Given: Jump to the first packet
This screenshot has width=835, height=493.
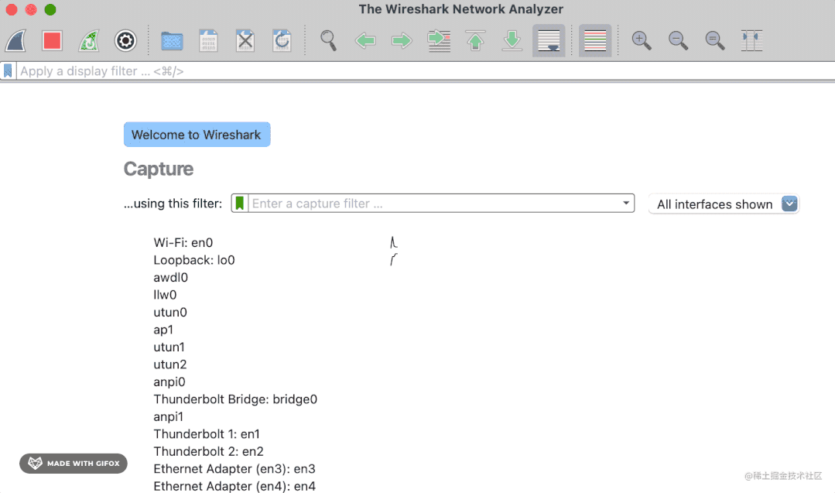Looking at the screenshot, I should pyautogui.click(x=476, y=40).
